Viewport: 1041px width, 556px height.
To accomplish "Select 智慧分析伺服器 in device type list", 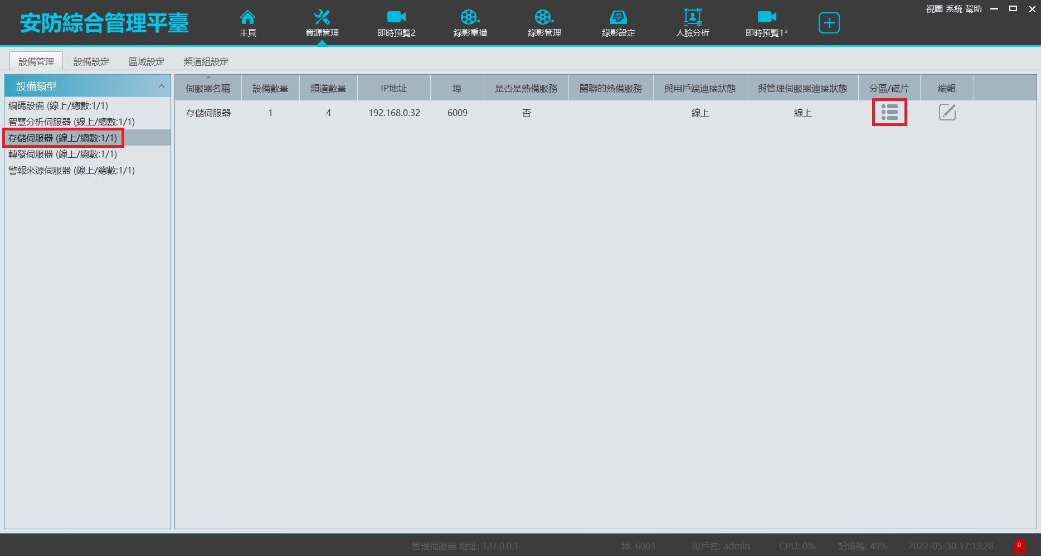I will point(87,122).
